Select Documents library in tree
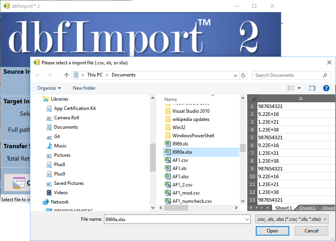Image resolution: width=336 pixels, height=241 pixels. click(66, 127)
